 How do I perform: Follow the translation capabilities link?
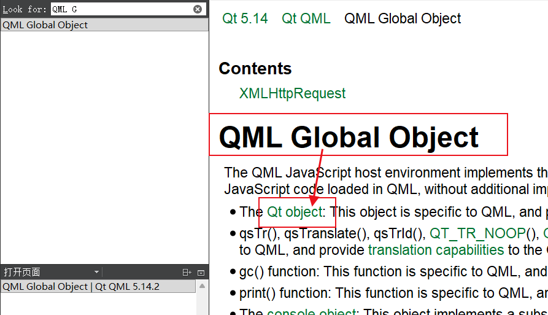(x=436, y=250)
